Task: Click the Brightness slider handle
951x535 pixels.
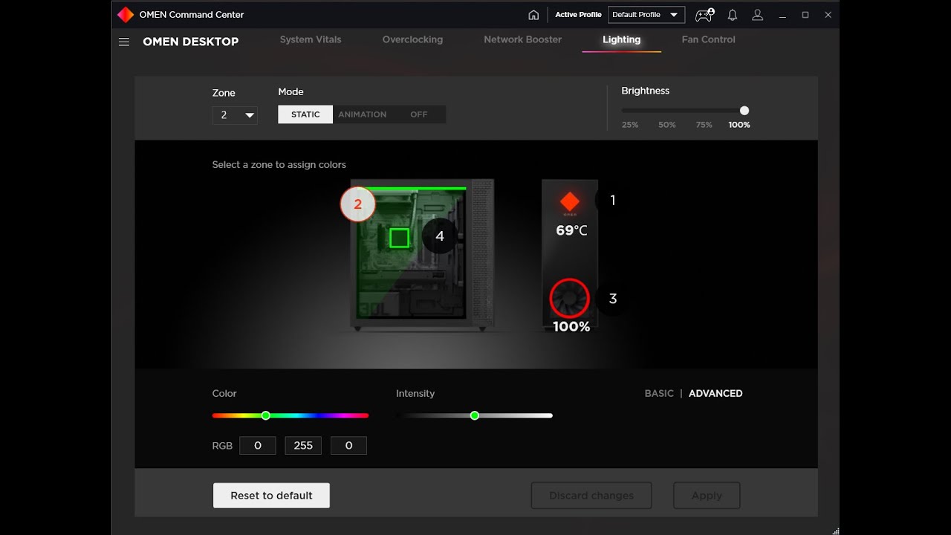Action: (x=744, y=111)
